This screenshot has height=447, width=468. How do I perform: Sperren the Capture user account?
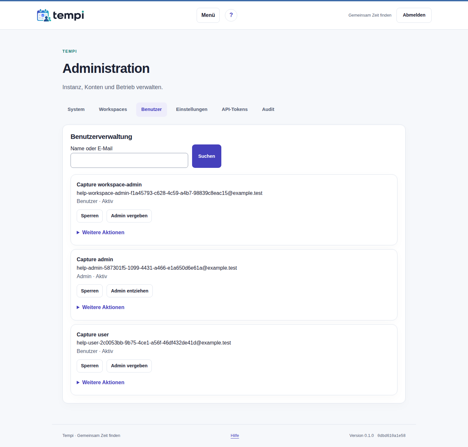click(90, 366)
